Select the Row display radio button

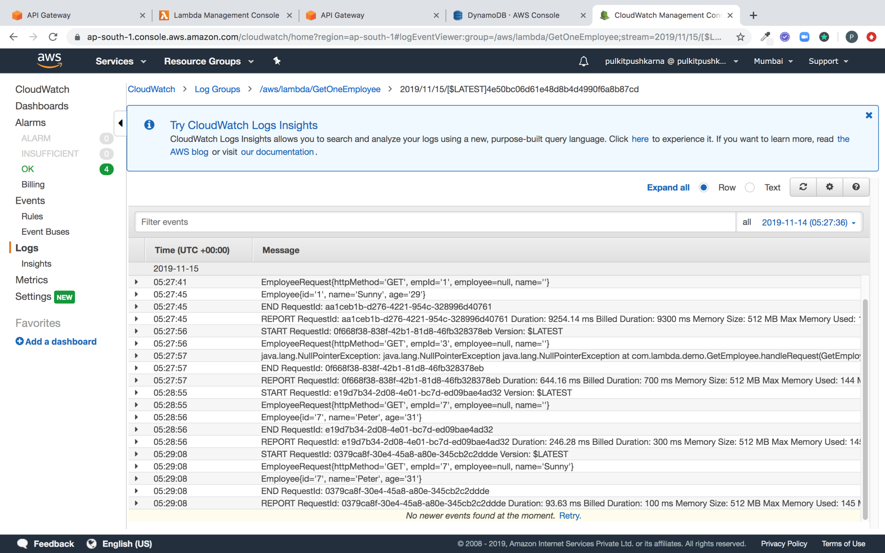(703, 188)
